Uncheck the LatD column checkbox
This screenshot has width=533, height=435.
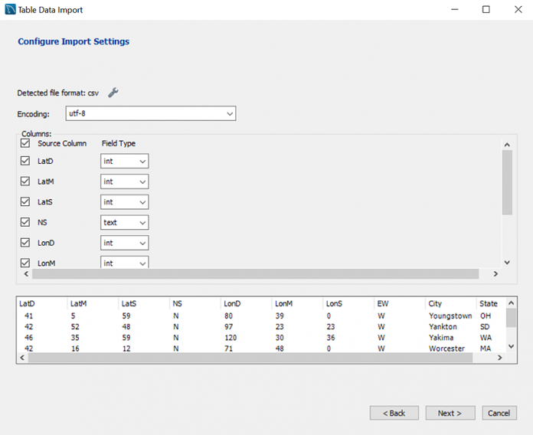pyautogui.click(x=25, y=161)
